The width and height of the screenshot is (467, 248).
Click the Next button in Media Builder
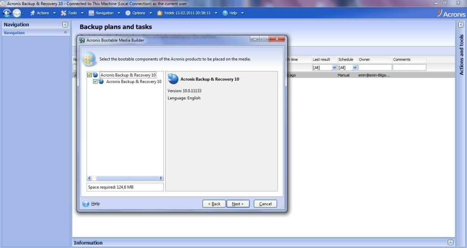[x=238, y=204]
